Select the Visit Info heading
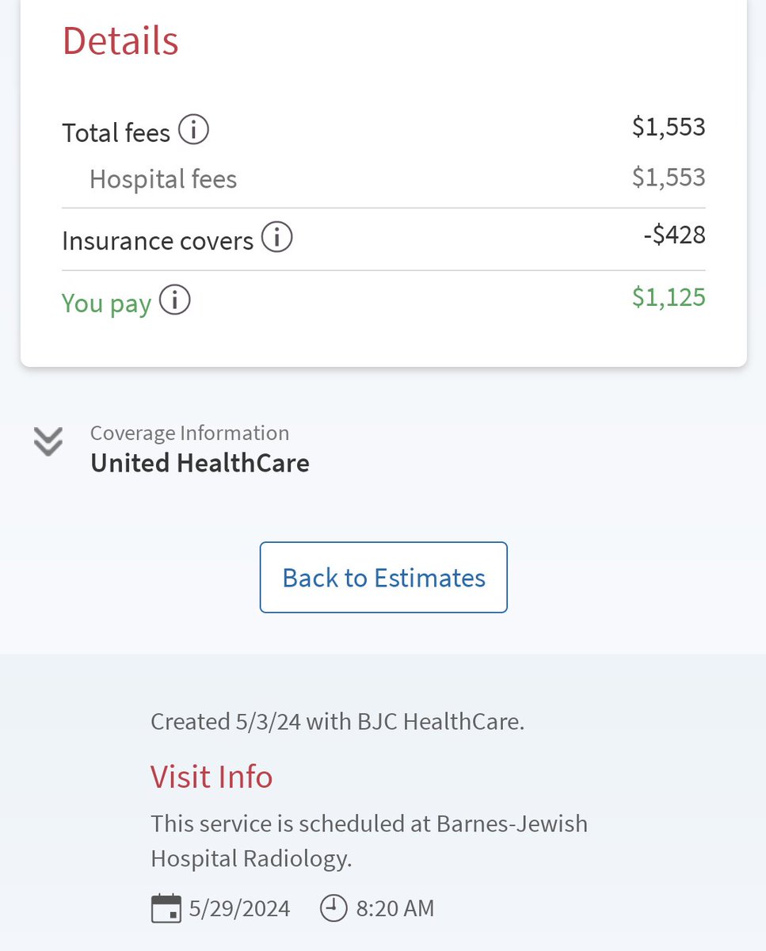Image resolution: width=766 pixels, height=951 pixels. [212, 777]
